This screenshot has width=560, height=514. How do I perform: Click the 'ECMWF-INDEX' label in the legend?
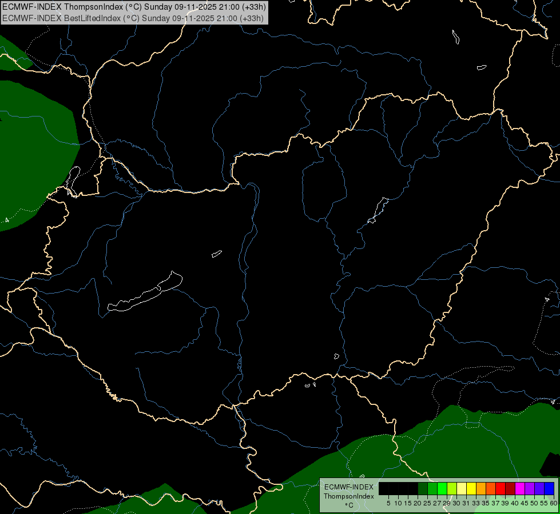point(349,487)
